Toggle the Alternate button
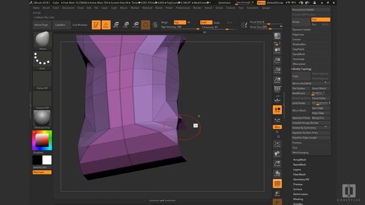 (x=42, y=172)
